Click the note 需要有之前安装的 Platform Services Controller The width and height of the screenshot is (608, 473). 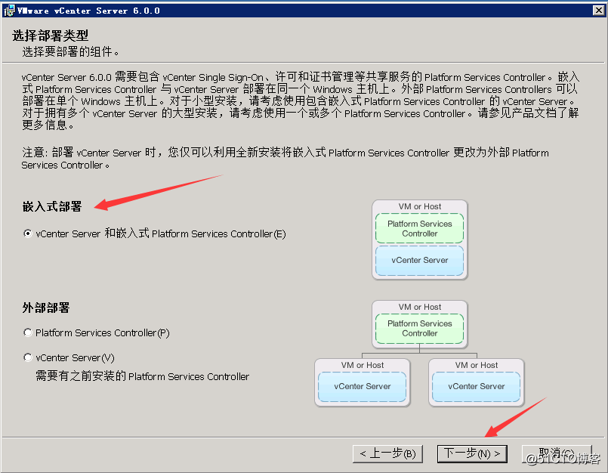tap(142, 376)
